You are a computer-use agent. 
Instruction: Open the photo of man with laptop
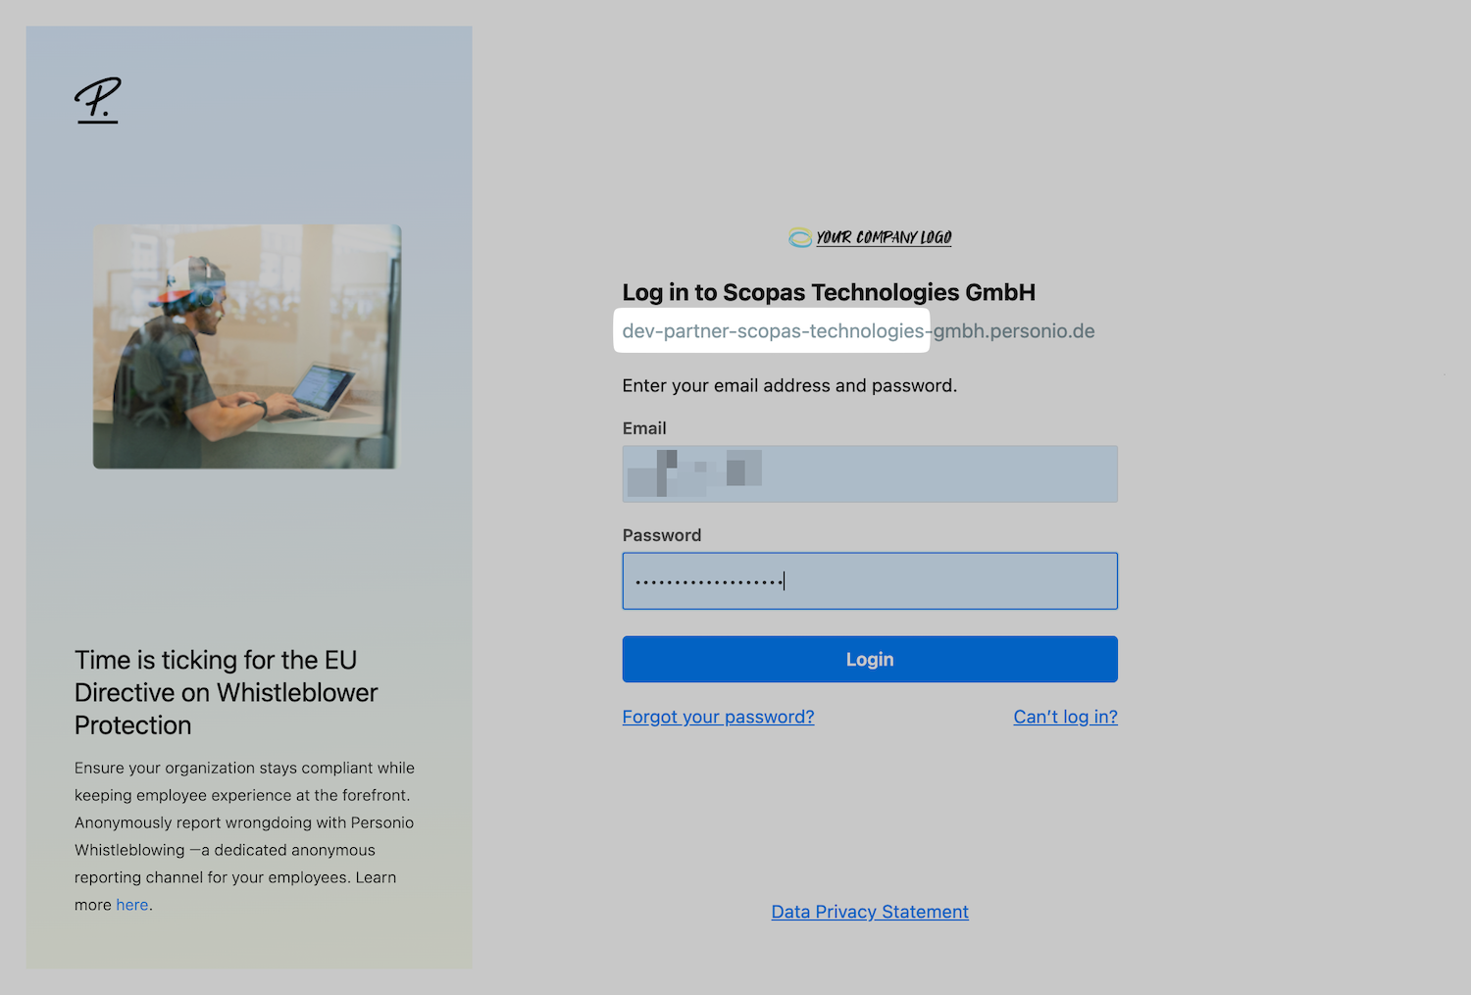tap(247, 346)
